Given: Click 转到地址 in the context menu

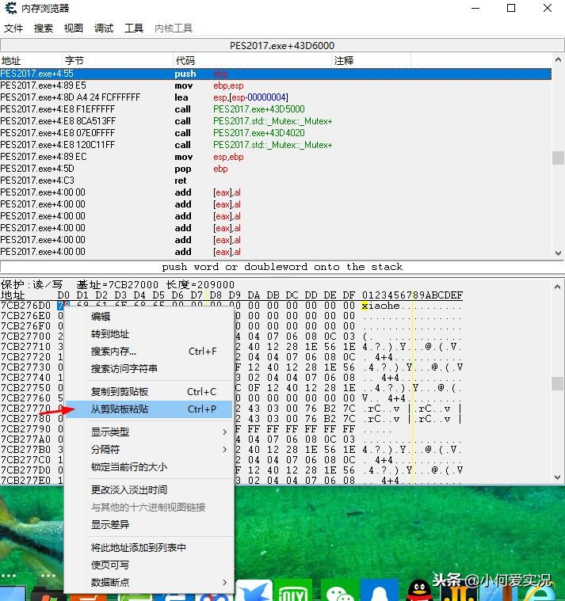Looking at the screenshot, I should tap(110, 334).
